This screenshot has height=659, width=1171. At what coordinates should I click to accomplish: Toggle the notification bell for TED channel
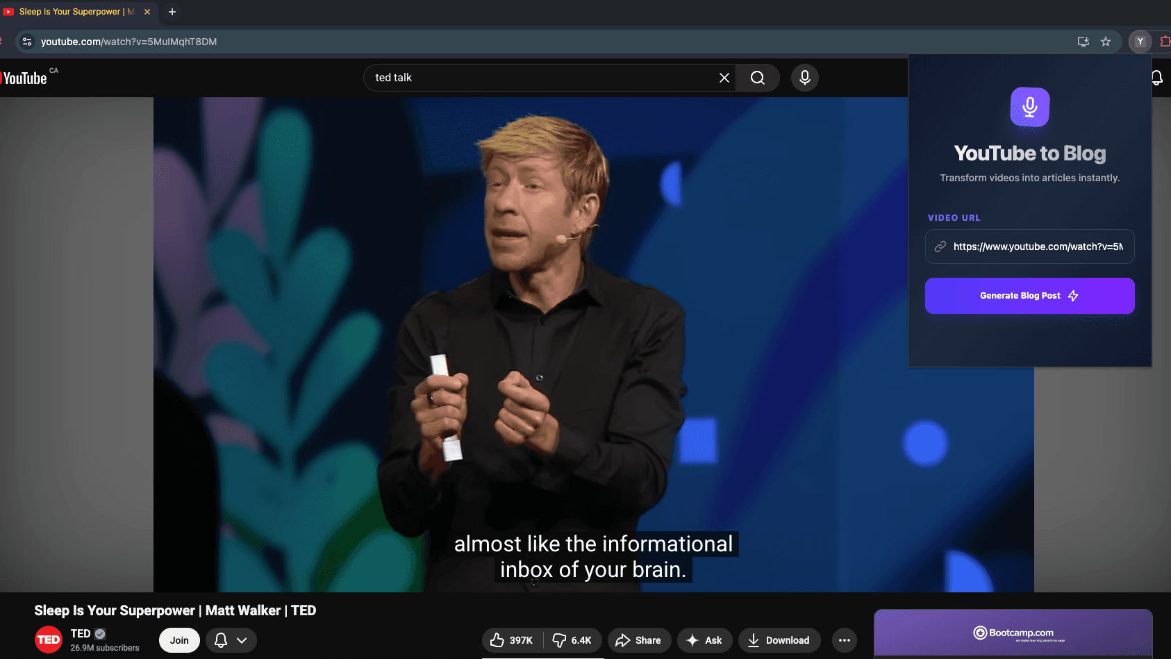pos(221,640)
